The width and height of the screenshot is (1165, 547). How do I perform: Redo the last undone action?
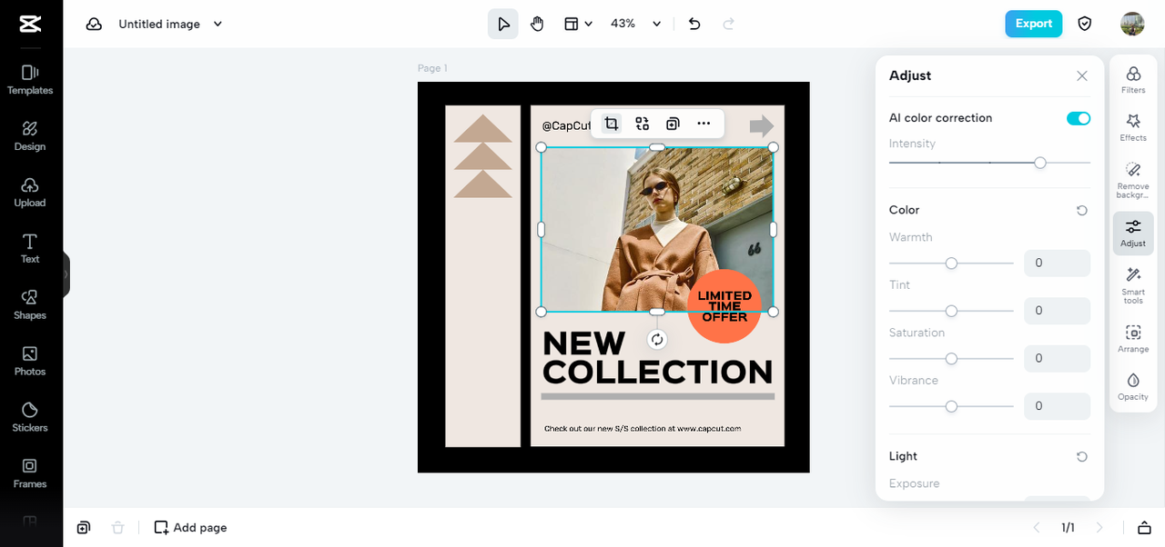point(728,24)
